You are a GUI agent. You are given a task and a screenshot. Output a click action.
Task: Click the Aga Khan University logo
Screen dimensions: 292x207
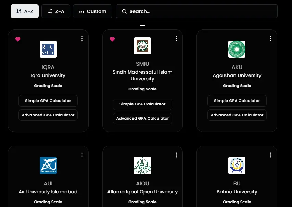click(237, 49)
